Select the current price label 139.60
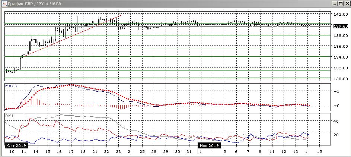The height and width of the screenshot is (157, 351). 340,26
